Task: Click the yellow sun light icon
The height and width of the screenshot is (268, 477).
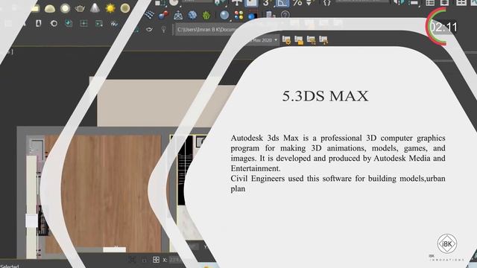Action: click(110, 8)
